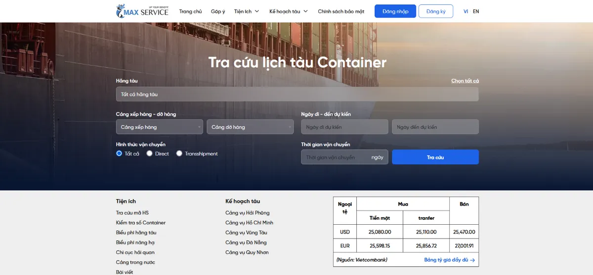Screen dimensions: 593x275
Task: Click the USD transfer rate 25,110.00
Action: (426, 232)
